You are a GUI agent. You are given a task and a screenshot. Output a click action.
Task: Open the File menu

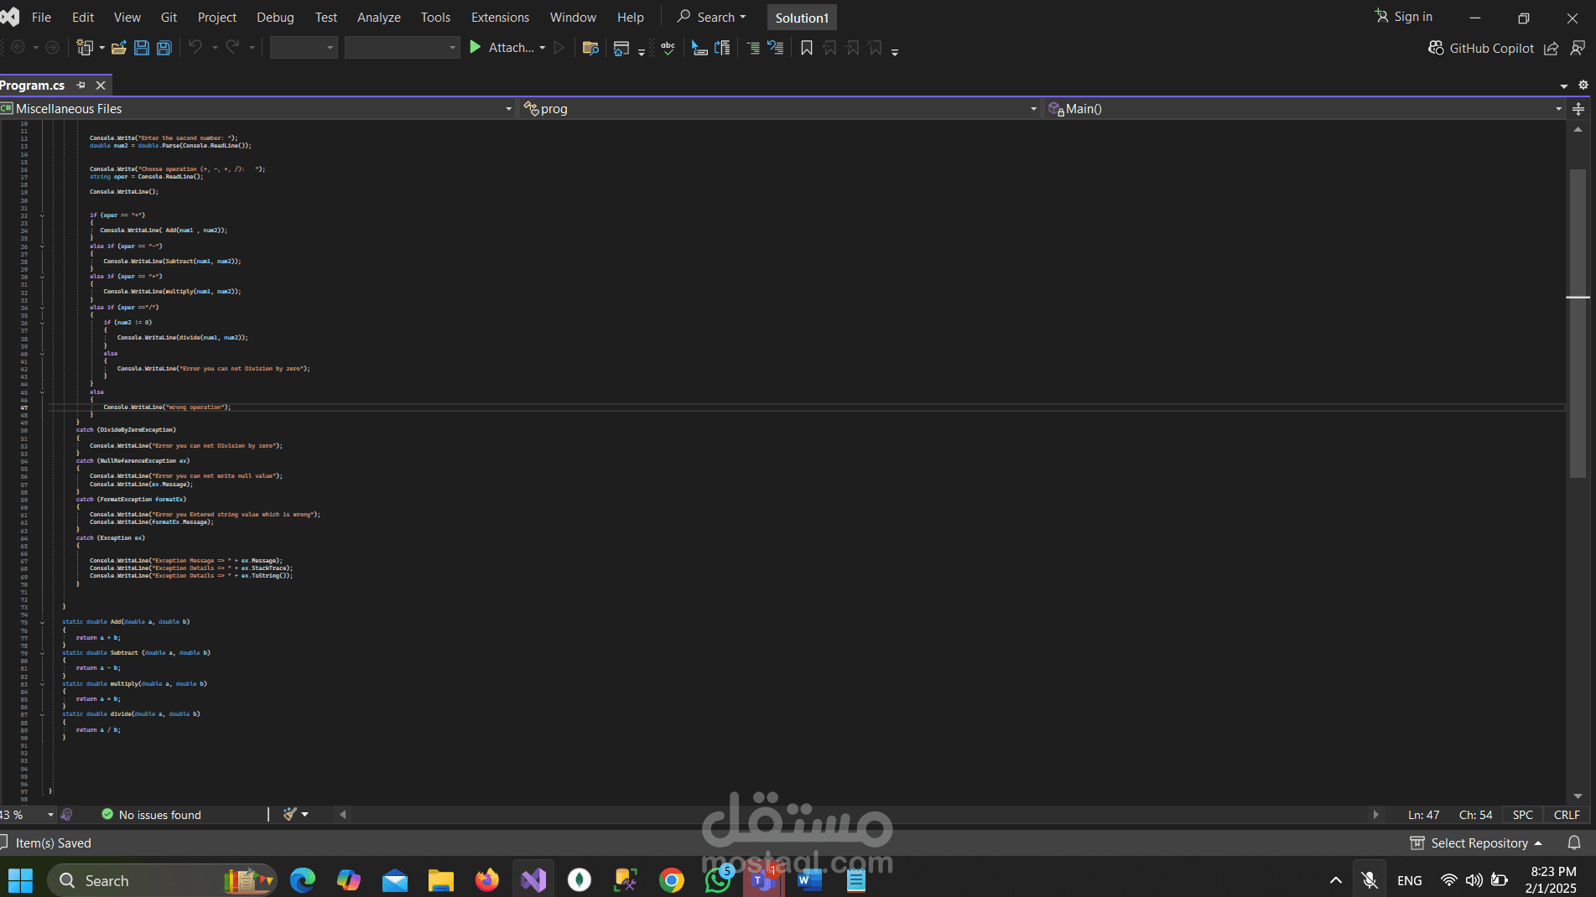41,17
